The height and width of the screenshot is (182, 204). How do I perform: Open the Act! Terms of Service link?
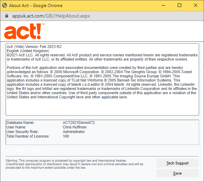pos(26,150)
